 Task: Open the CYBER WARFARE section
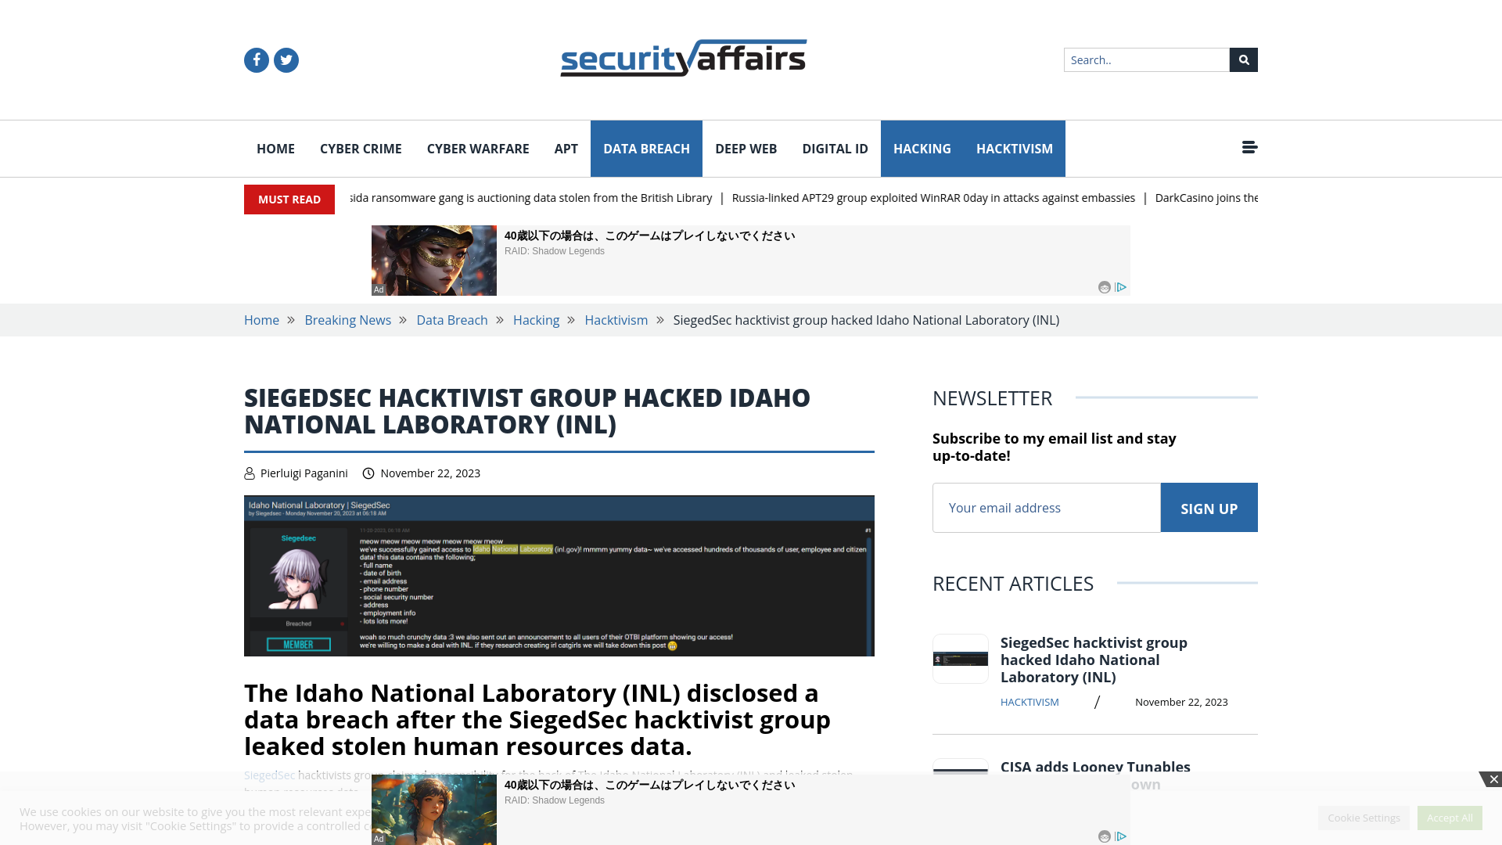pos(478,149)
